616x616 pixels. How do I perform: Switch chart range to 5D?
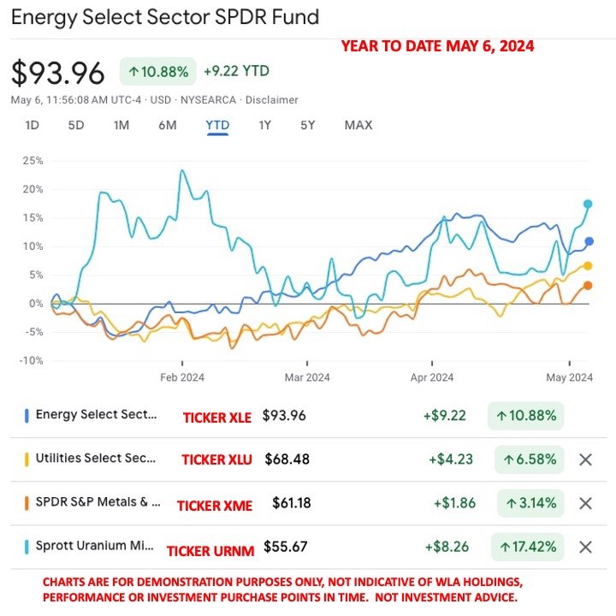pos(76,125)
